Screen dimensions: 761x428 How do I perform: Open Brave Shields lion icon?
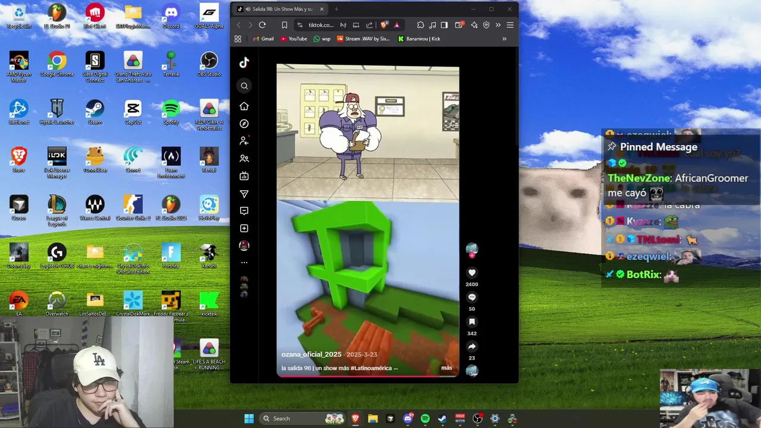tap(384, 25)
